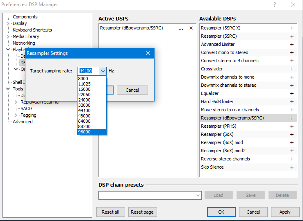Open Components in the preferences tree
This screenshot has height=221, width=303.
point(25,17)
